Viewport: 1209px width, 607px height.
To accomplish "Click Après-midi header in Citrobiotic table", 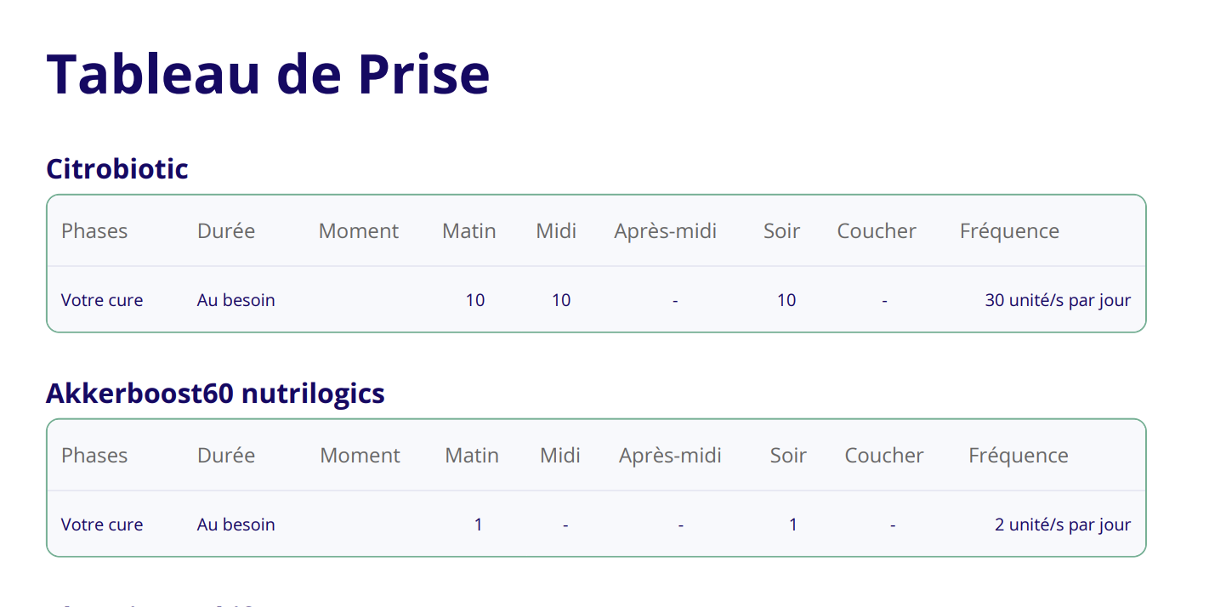I will point(666,231).
